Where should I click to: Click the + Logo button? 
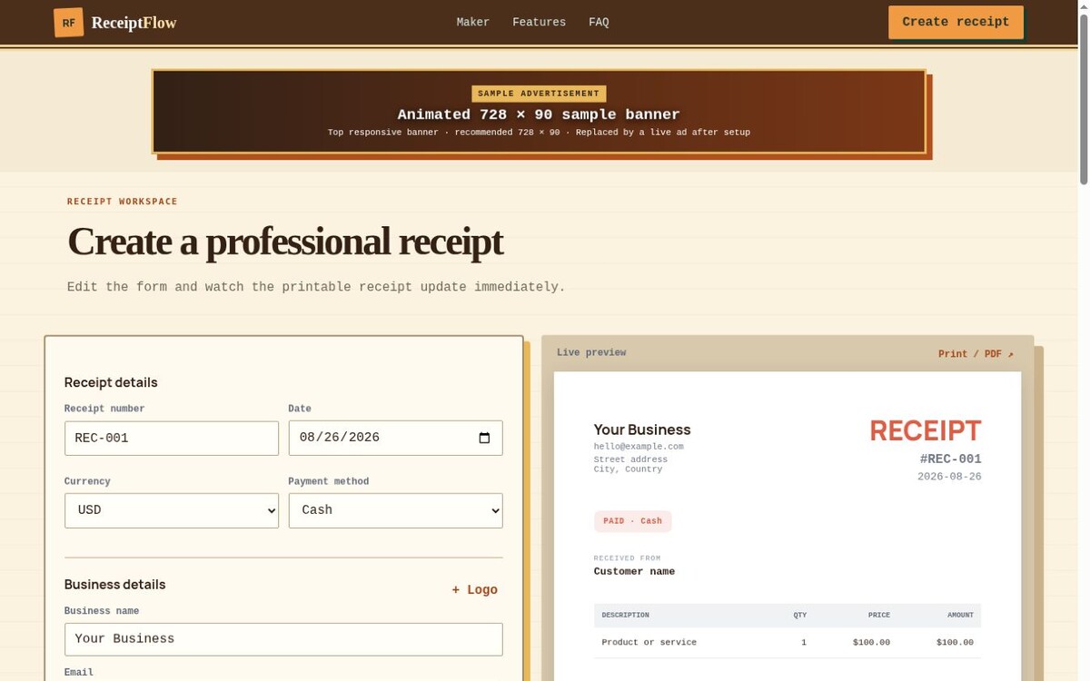pyautogui.click(x=475, y=589)
